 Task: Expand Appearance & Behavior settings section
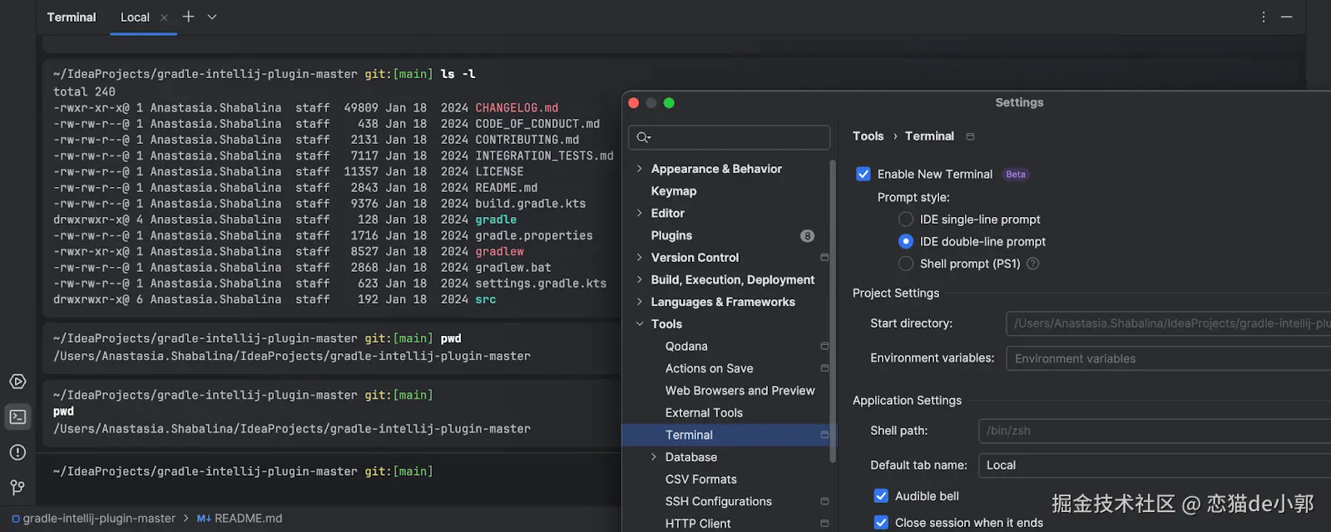point(639,169)
